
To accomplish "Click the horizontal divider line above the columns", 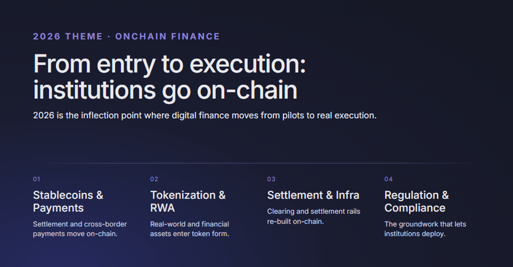I will tap(256, 163).
